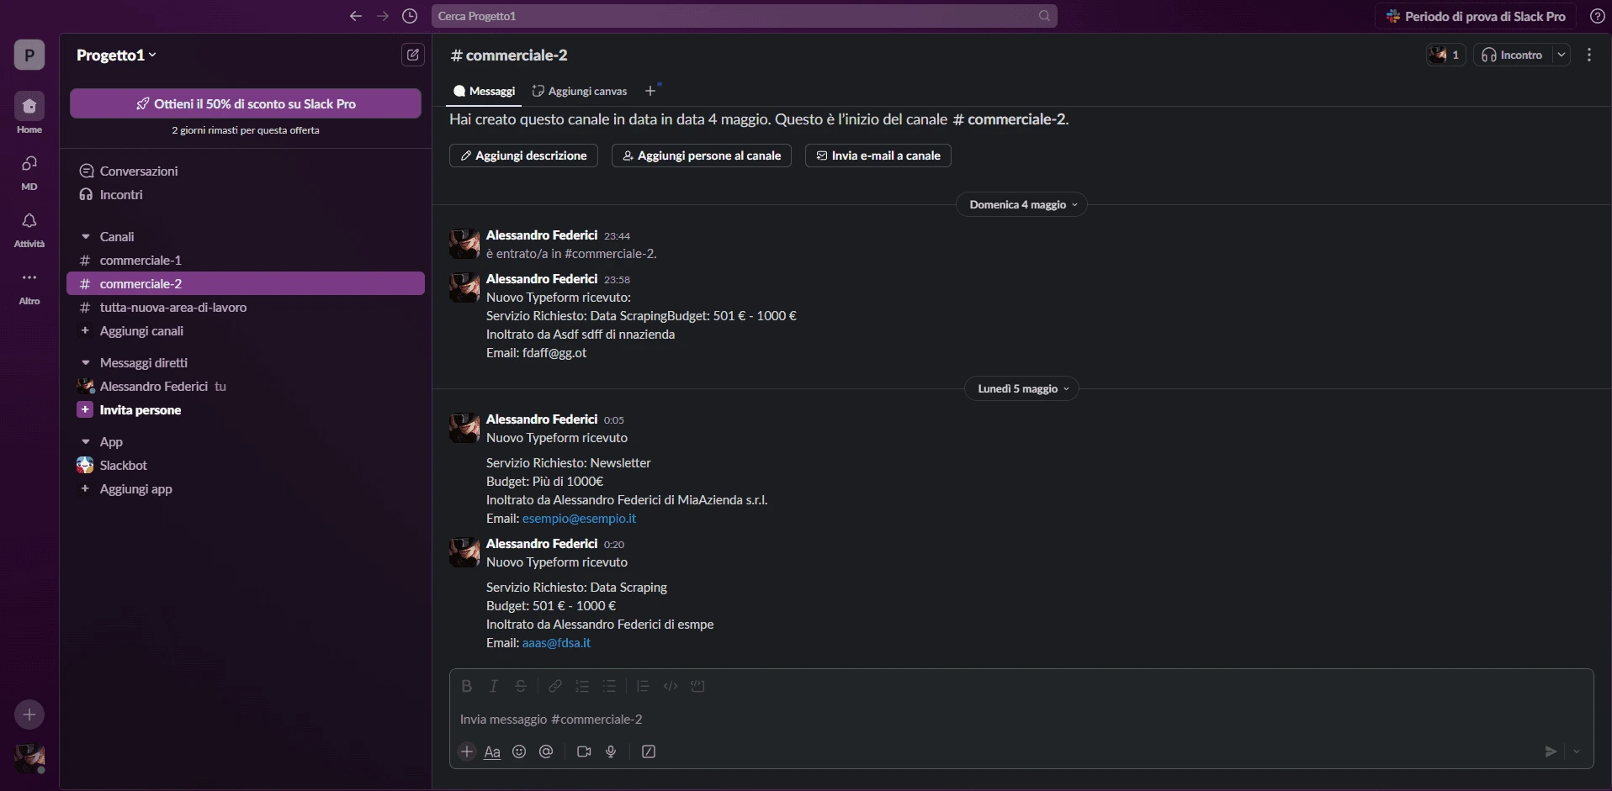This screenshot has height=791, width=1612.
Task: Click Aggiungi app
Action: pos(246,489)
